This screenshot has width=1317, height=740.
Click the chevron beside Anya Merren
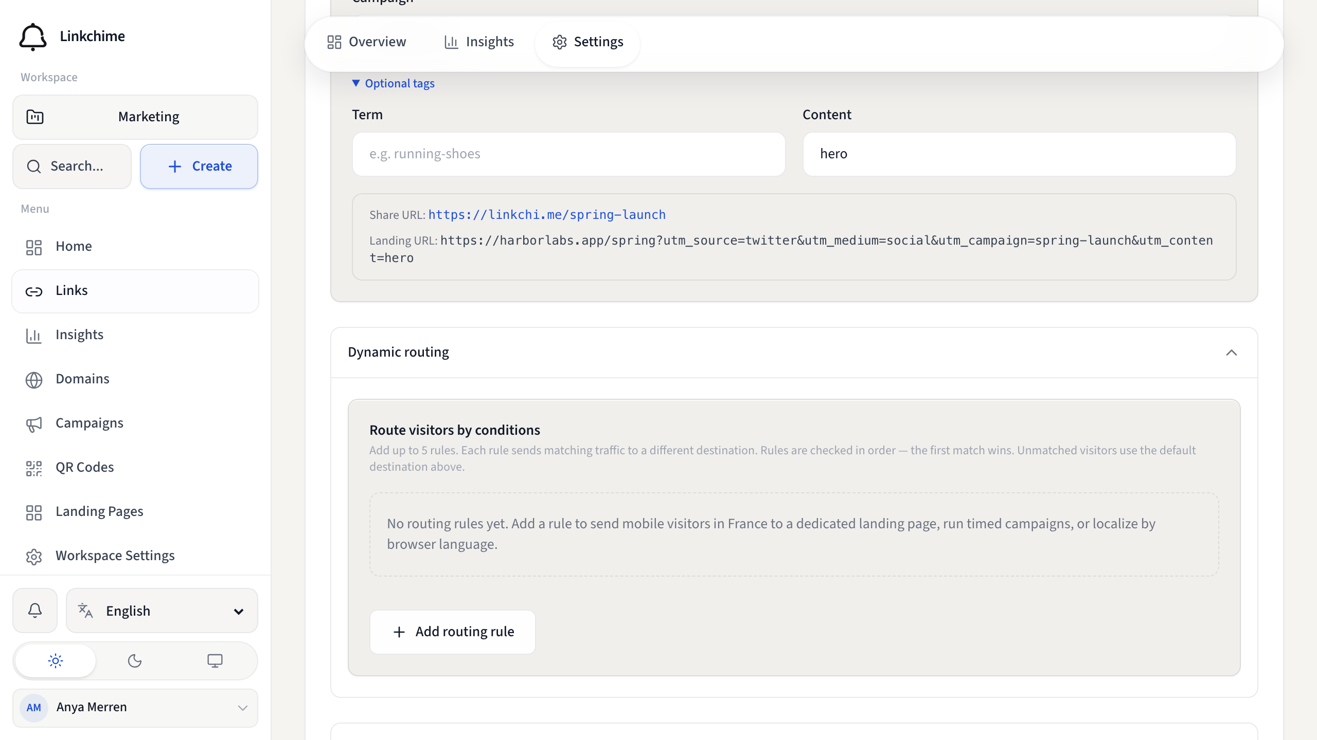coord(243,708)
